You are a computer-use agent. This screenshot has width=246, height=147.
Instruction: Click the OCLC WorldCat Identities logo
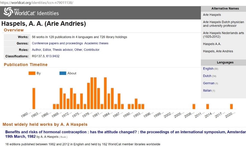pos(31,13)
